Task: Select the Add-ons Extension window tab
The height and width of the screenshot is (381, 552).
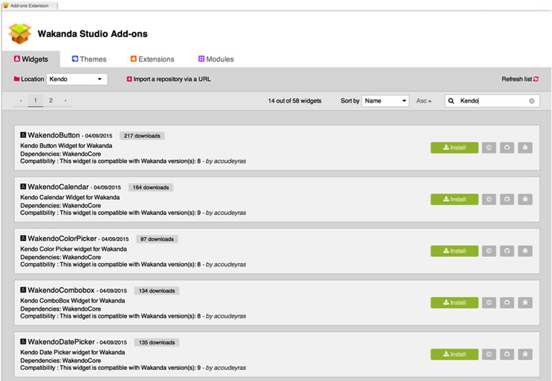Action: point(30,6)
